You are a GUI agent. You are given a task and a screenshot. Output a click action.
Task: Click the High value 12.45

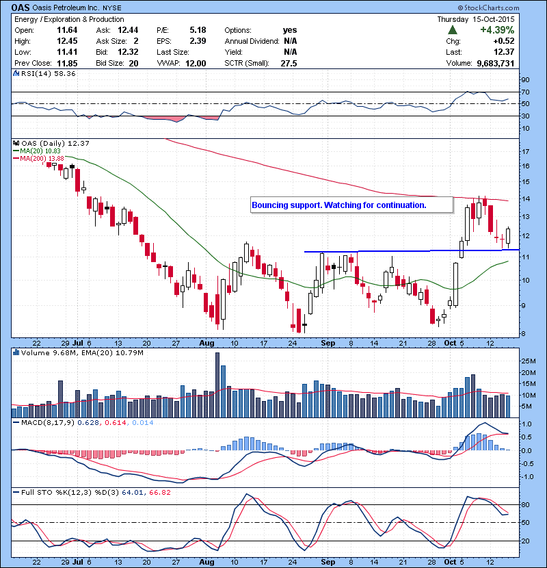click(67, 41)
